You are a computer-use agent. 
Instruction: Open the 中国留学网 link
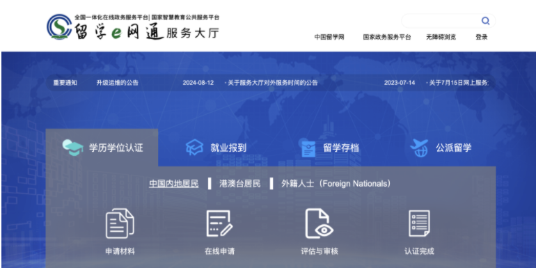[329, 38]
